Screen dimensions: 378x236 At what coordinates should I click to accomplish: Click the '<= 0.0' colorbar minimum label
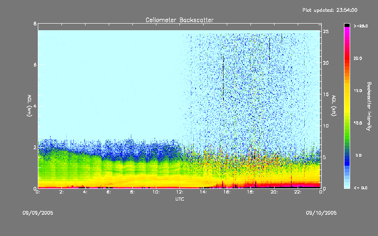pos(361,188)
